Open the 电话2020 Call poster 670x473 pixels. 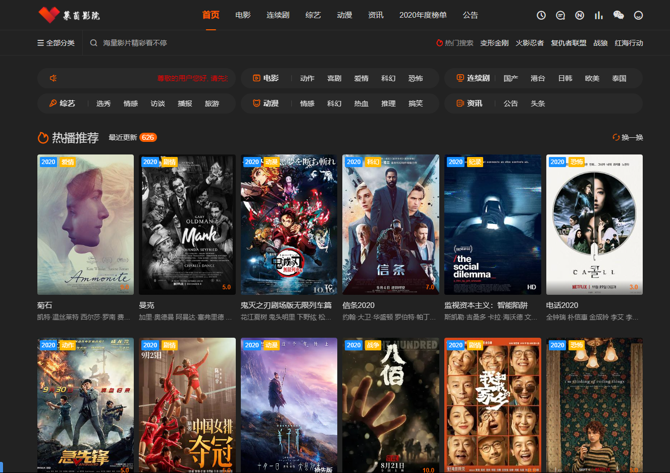(x=594, y=225)
